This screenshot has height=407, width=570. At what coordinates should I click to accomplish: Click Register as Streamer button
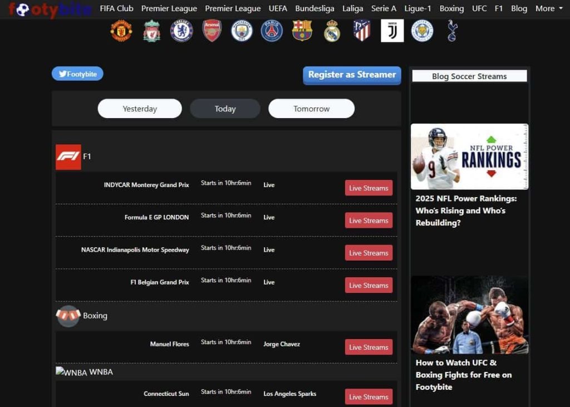tap(352, 75)
